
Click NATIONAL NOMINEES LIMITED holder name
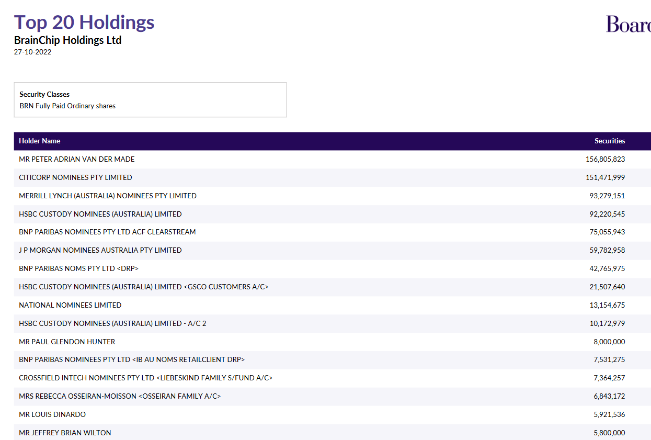[x=70, y=305]
